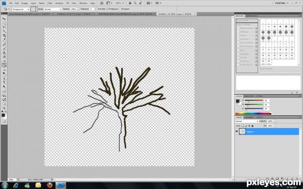Open the File menu
The width and height of the screenshot is (303, 189).
click(11, 3)
